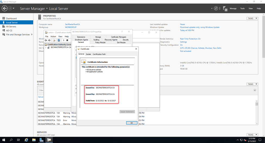Click WORKGROUP link
Screen dimensions: 265x143
click(71, 27)
